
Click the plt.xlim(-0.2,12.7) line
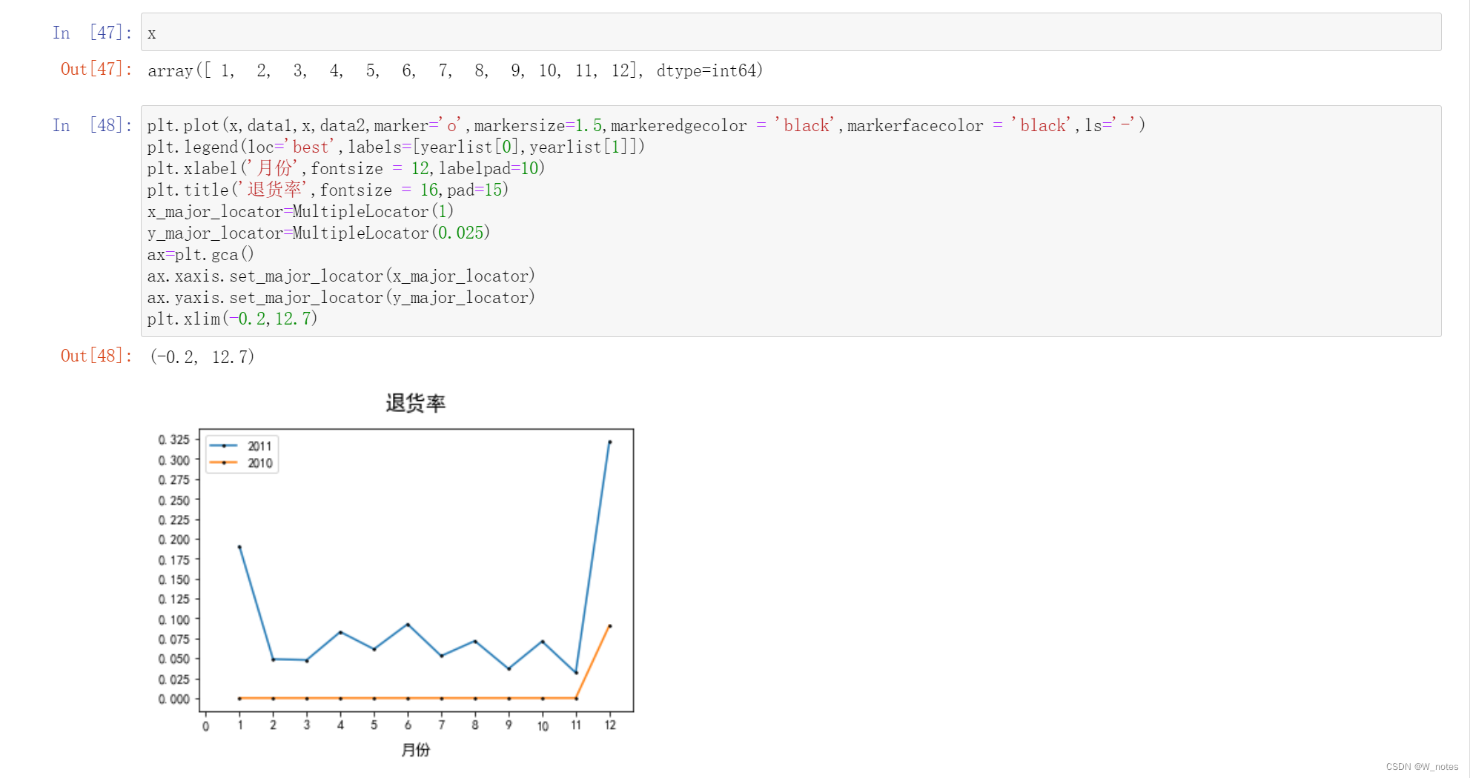tap(232, 319)
